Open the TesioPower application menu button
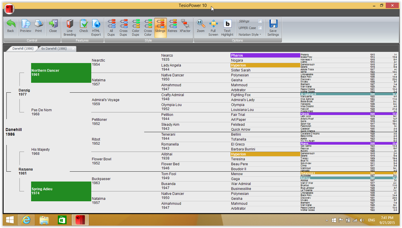The width and height of the screenshot is (402, 228). tap(9, 9)
